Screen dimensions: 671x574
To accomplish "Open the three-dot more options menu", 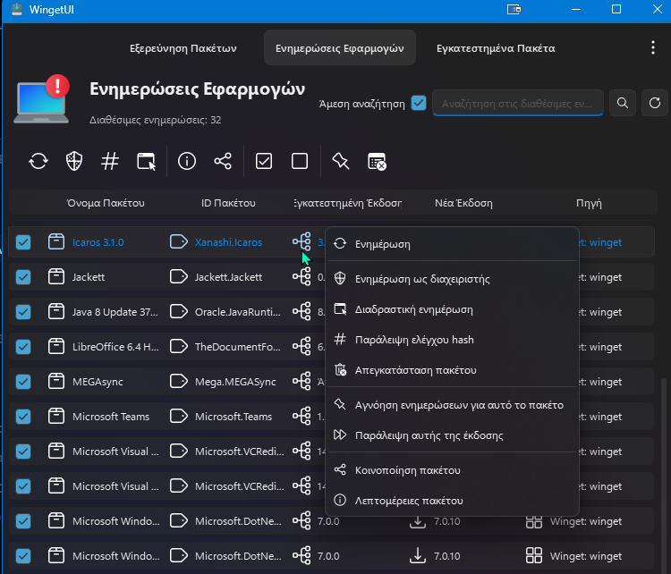I will coord(653,47).
